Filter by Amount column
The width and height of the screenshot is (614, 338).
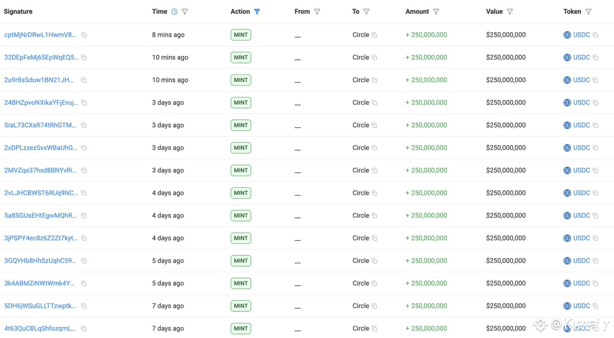tap(436, 11)
